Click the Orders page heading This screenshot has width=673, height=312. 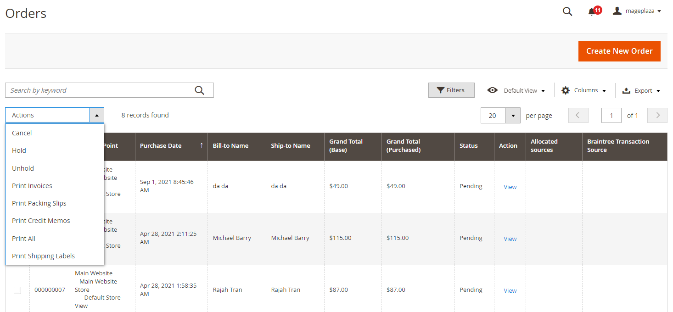26,13
